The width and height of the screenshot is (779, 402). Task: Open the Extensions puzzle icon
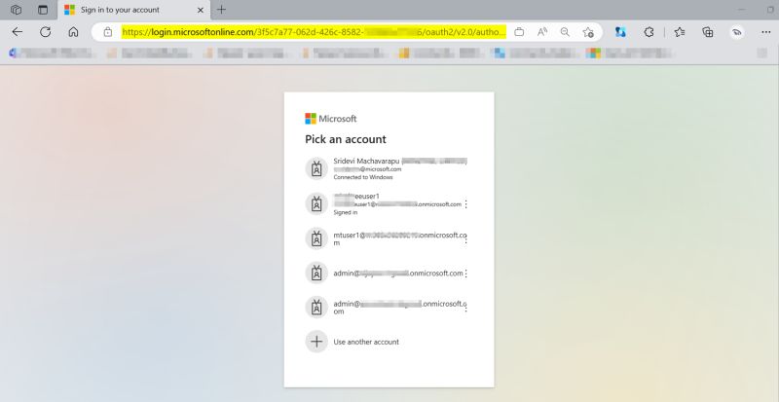pos(649,32)
